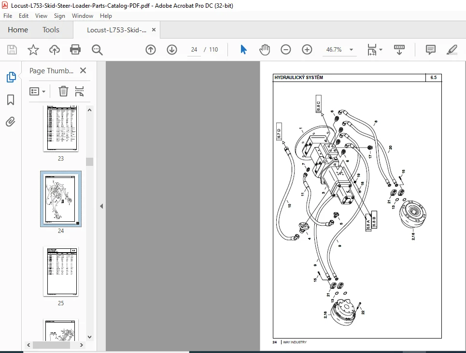
Task: Open the Page Thumbnails sidebar icon
Action: tap(11, 77)
